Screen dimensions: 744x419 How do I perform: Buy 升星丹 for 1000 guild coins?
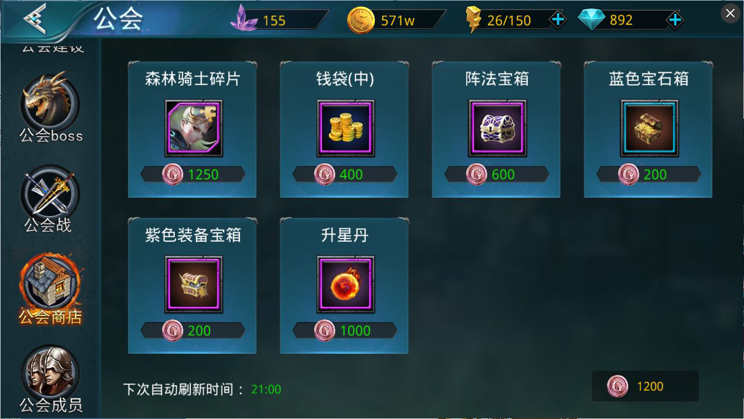pyautogui.click(x=345, y=331)
